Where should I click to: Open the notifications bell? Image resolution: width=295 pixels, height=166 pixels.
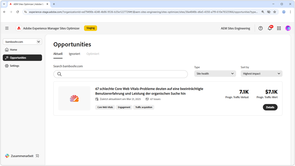(270, 28)
